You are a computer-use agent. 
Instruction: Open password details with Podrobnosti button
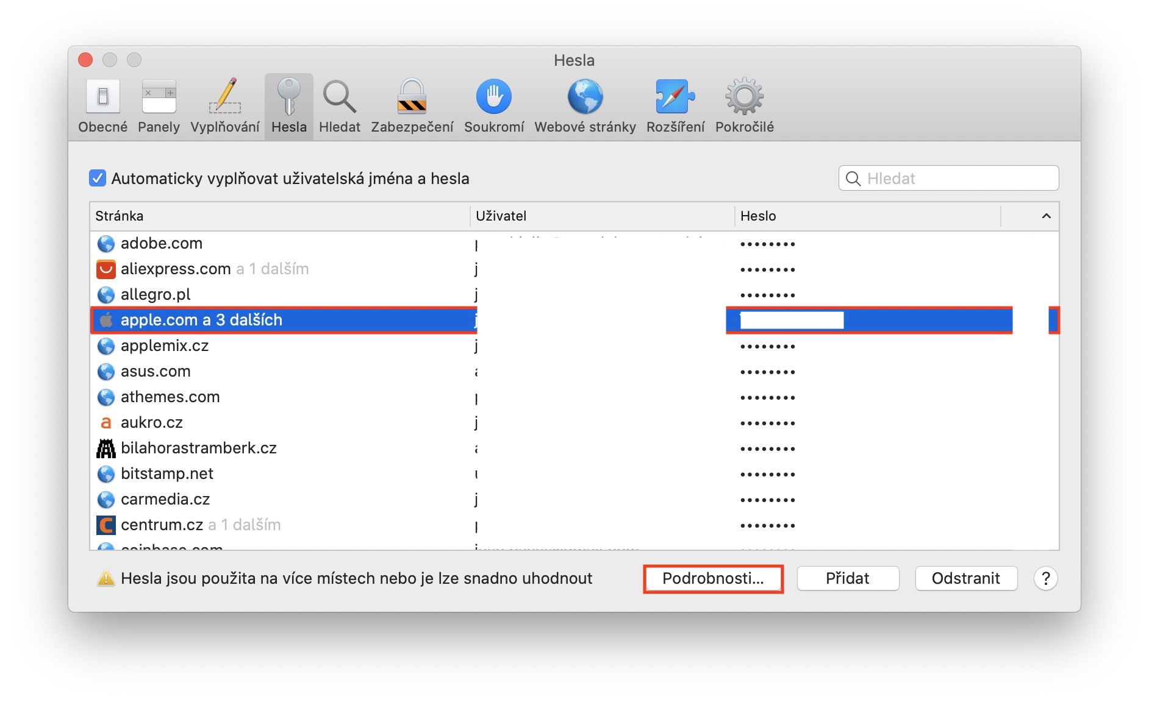tap(713, 578)
